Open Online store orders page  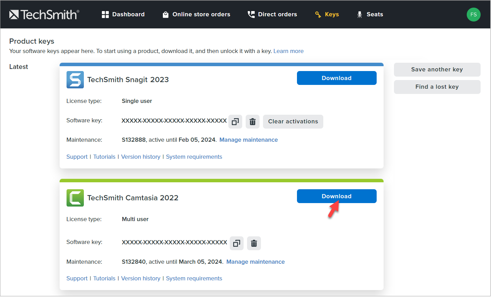coord(196,14)
